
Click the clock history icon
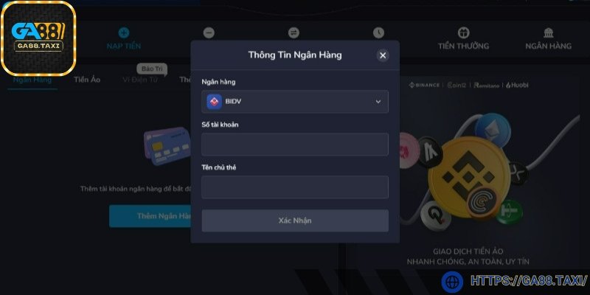(x=378, y=32)
